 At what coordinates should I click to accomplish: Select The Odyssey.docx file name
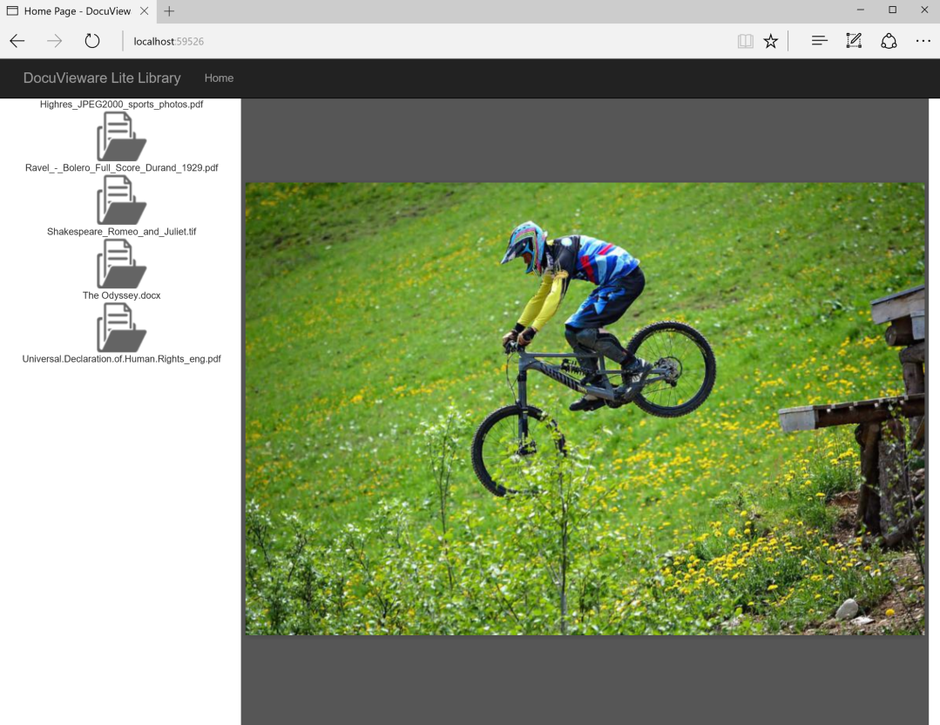click(122, 295)
